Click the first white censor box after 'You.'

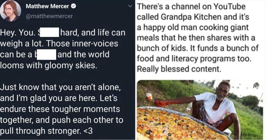(49, 33)
